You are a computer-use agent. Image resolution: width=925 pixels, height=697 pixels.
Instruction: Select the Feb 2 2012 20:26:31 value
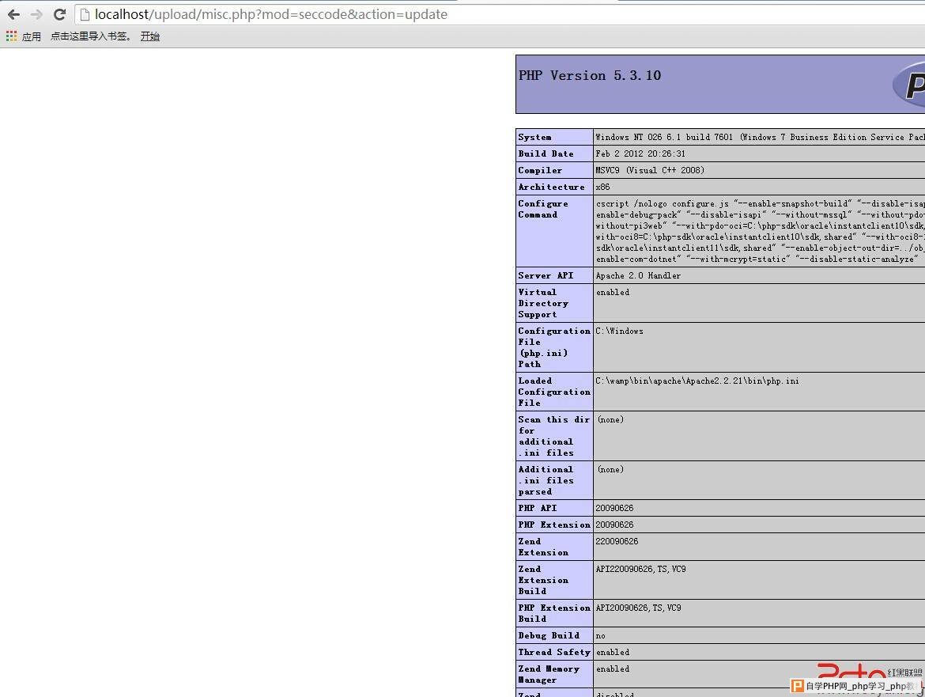[x=640, y=153]
